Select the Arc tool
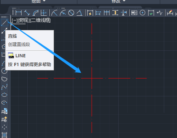 4,63
